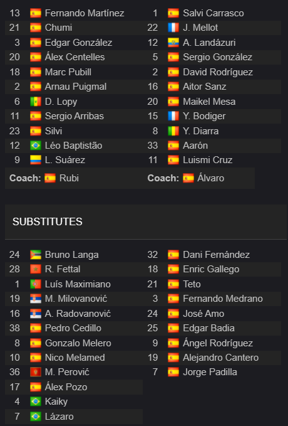Click the French flag next to J. Mellot

[x=173, y=28]
